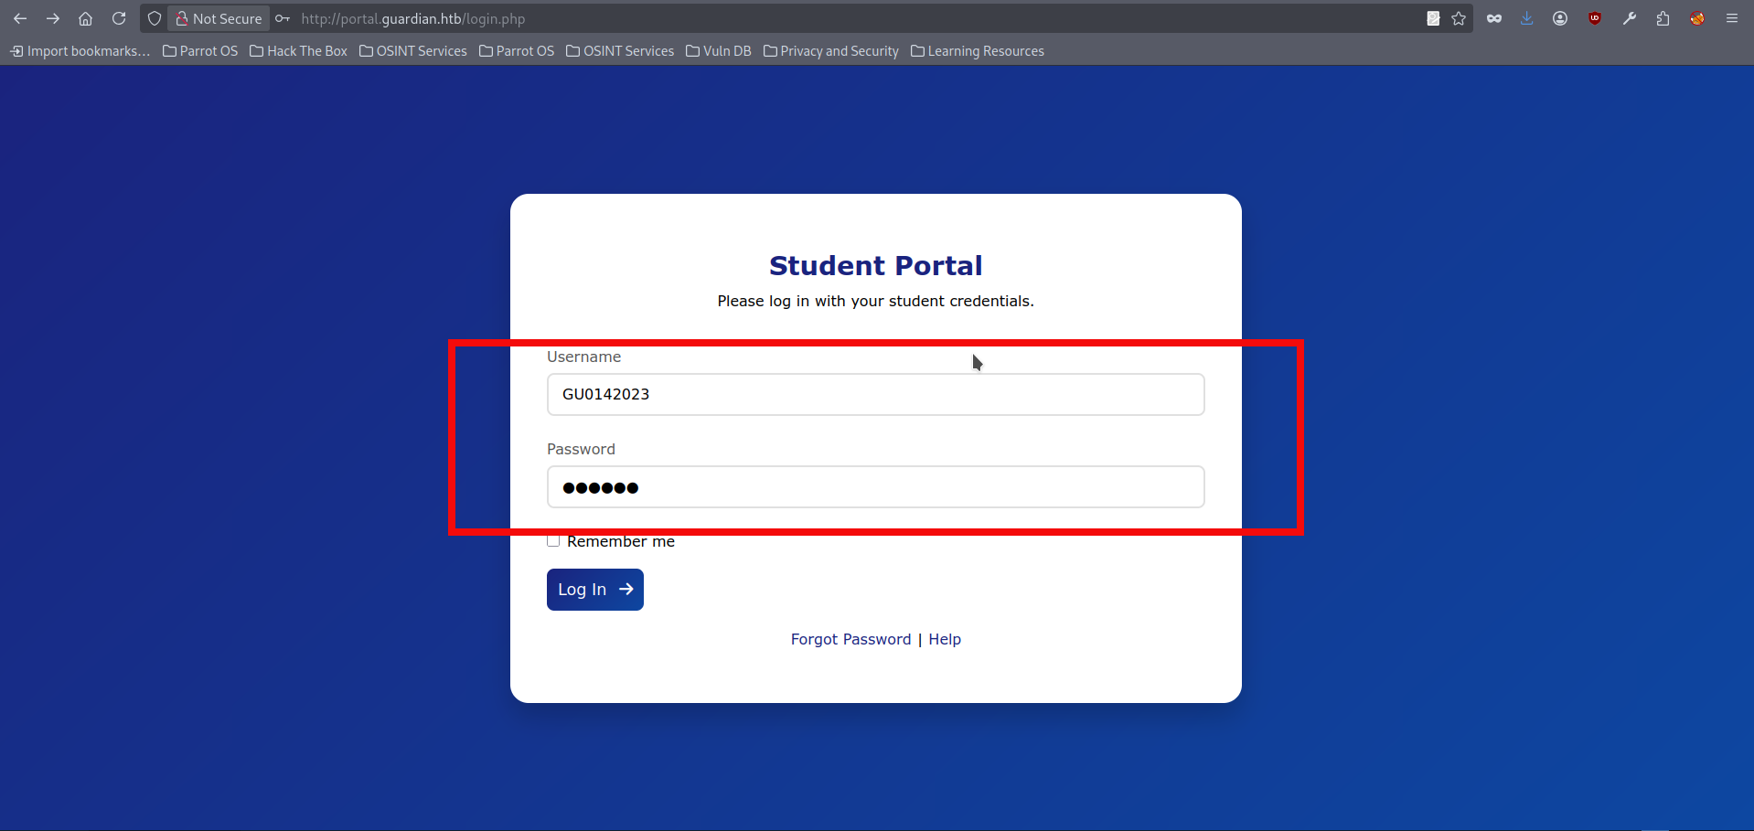The width and height of the screenshot is (1754, 831).
Task: Expand the Hack The Box bookmark folder
Action: [299, 51]
